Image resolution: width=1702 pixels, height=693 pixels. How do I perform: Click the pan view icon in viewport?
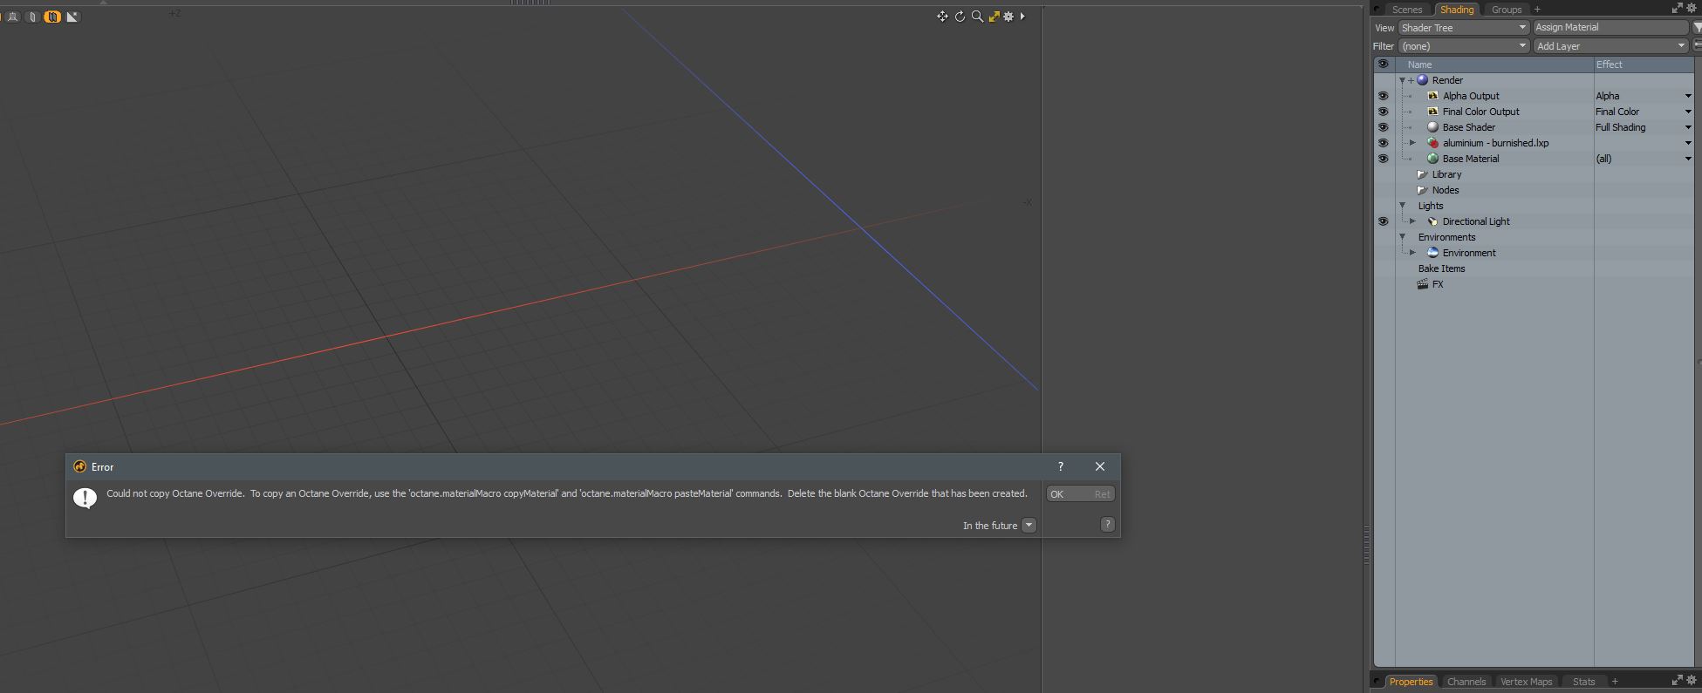point(942,17)
